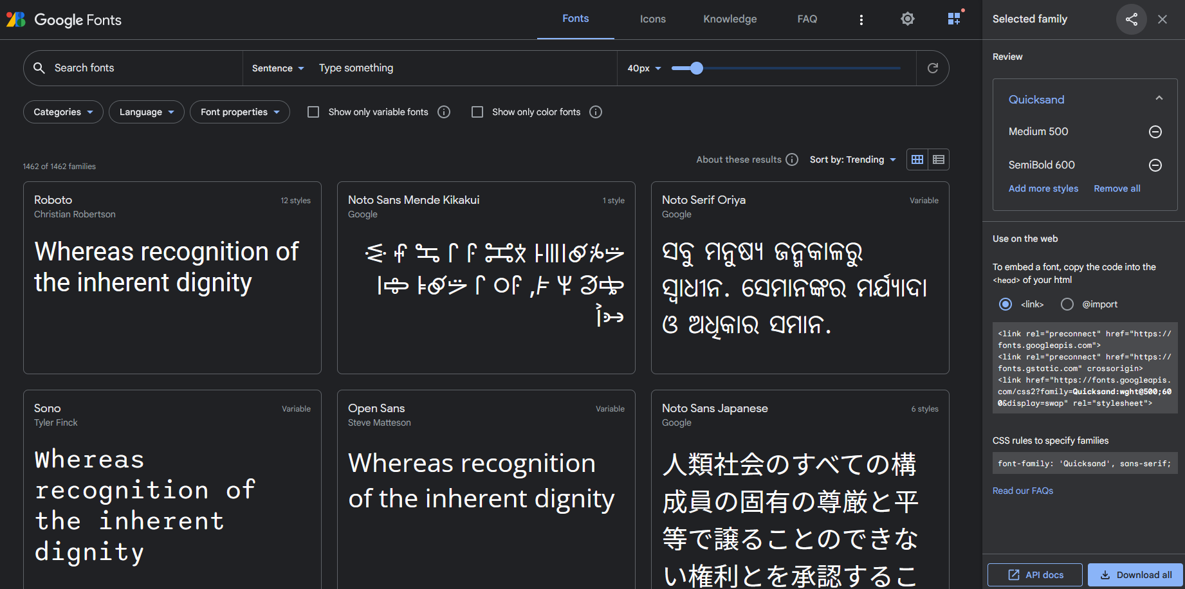Click the '1462 of 1462 families' count

pos(59,167)
